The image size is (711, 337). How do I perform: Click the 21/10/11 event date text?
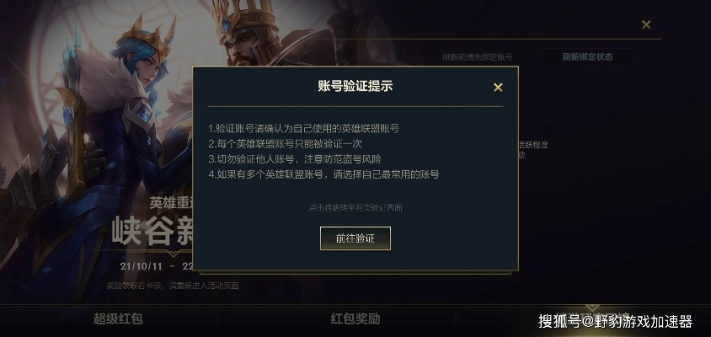[141, 266]
